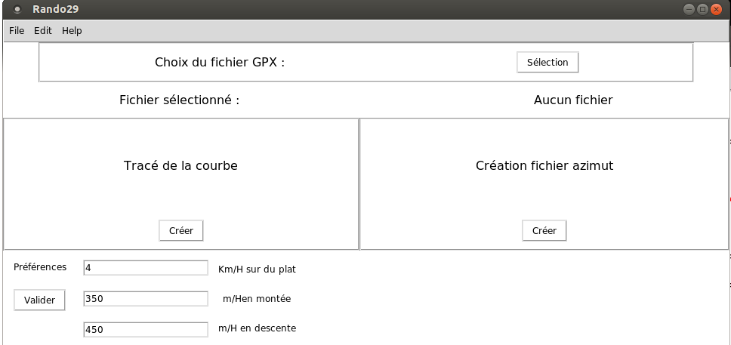Click the Rando29 window icon in title bar
Screen dimensions: 731x345
point(17,9)
